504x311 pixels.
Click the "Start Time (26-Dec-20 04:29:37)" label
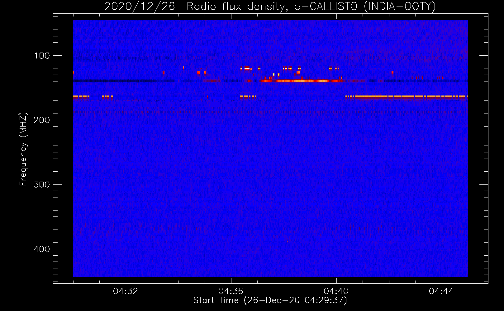270,300
